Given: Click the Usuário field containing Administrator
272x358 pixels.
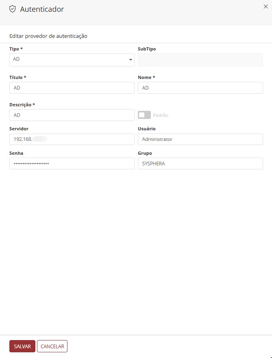Looking at the screenshot, I should 200,139.
